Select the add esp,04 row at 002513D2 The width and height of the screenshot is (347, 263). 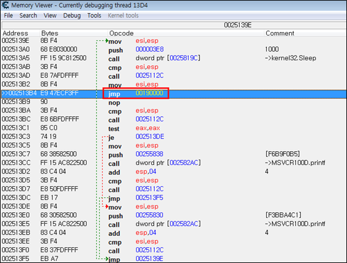(174, 172)
